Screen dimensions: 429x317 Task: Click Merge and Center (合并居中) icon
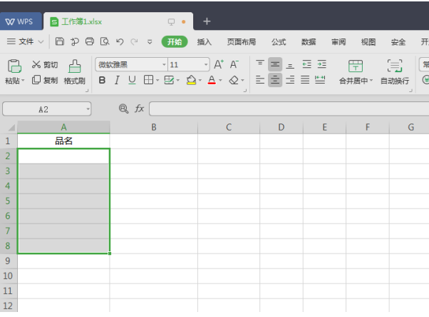356,66
